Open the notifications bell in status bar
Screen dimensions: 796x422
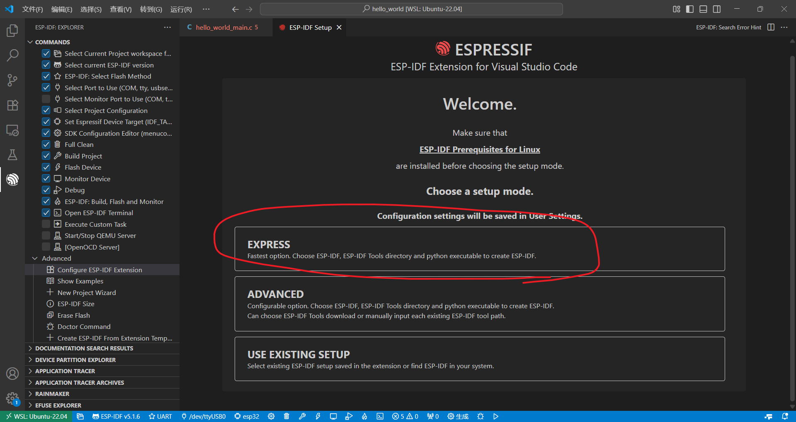[x=785, y=416]
